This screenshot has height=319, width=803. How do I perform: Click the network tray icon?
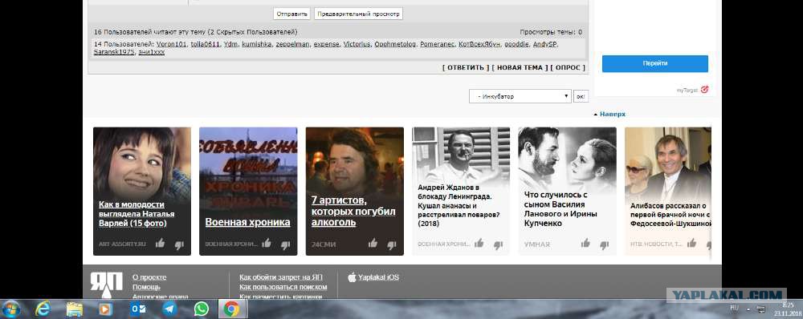click(761, 309)
